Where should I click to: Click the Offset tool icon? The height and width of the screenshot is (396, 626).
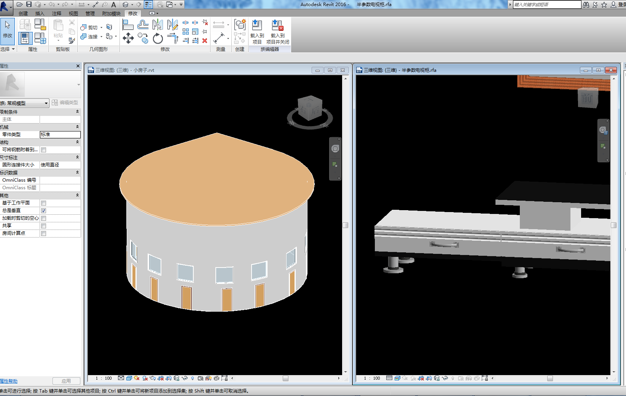pos(143,25)
